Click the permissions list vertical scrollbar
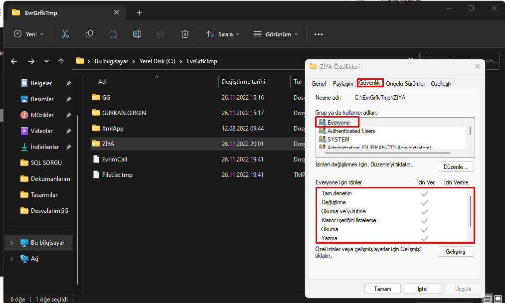The height and width of the screenshot is (303, 505). tap(470, 211)
